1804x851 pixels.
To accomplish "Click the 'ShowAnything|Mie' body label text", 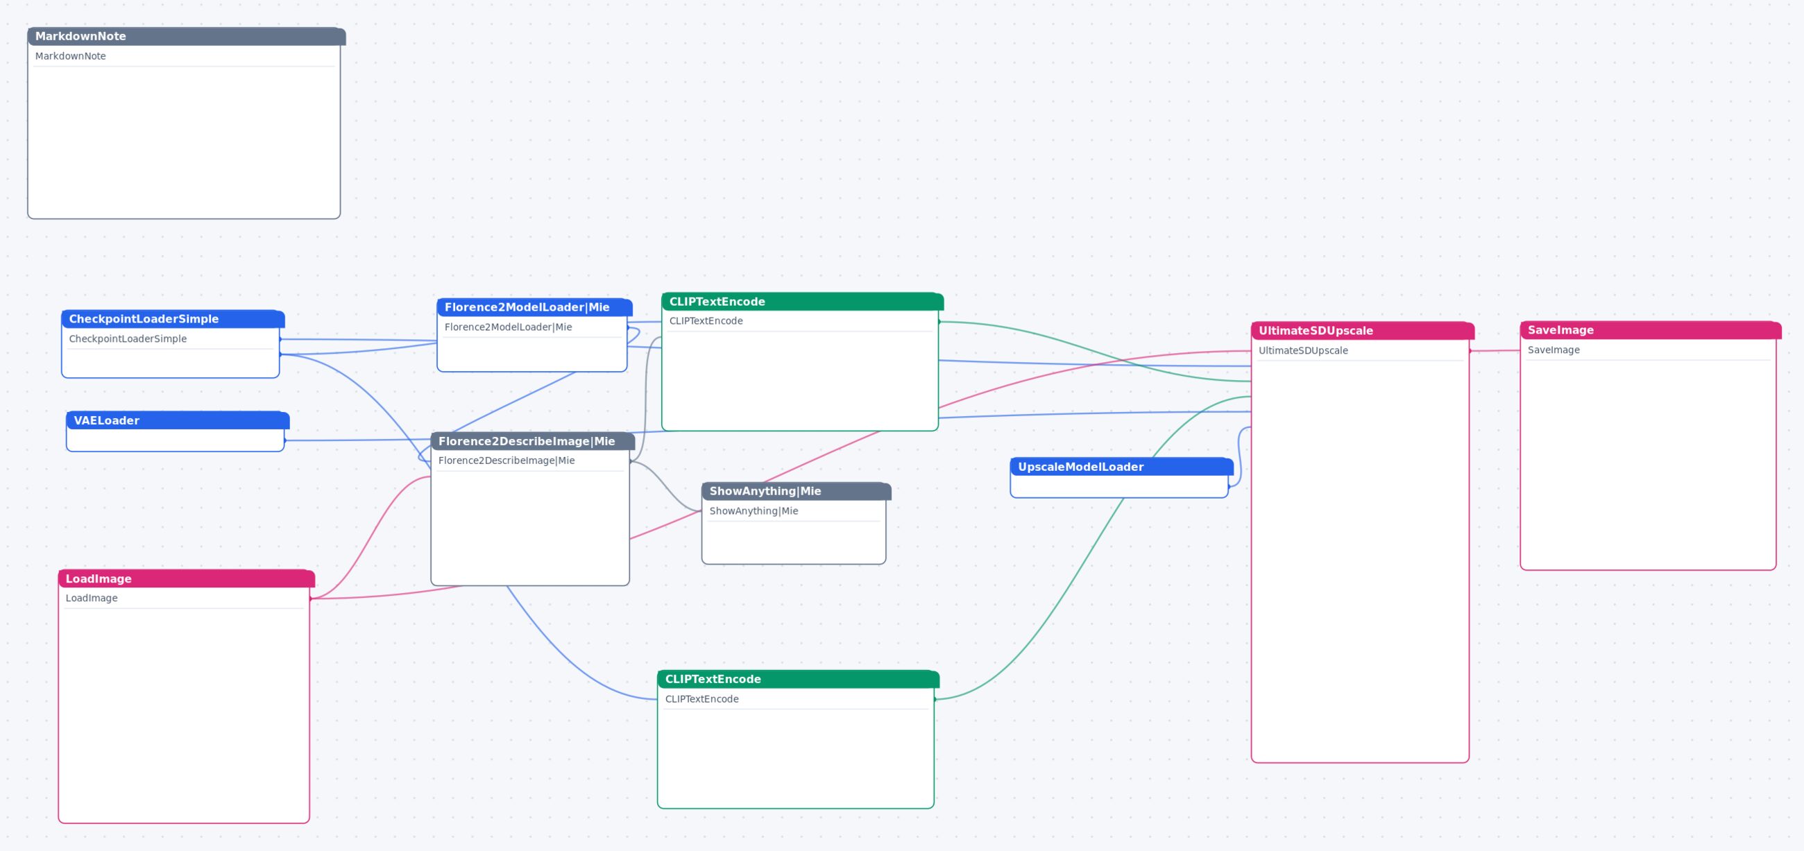I will point(754,511).
